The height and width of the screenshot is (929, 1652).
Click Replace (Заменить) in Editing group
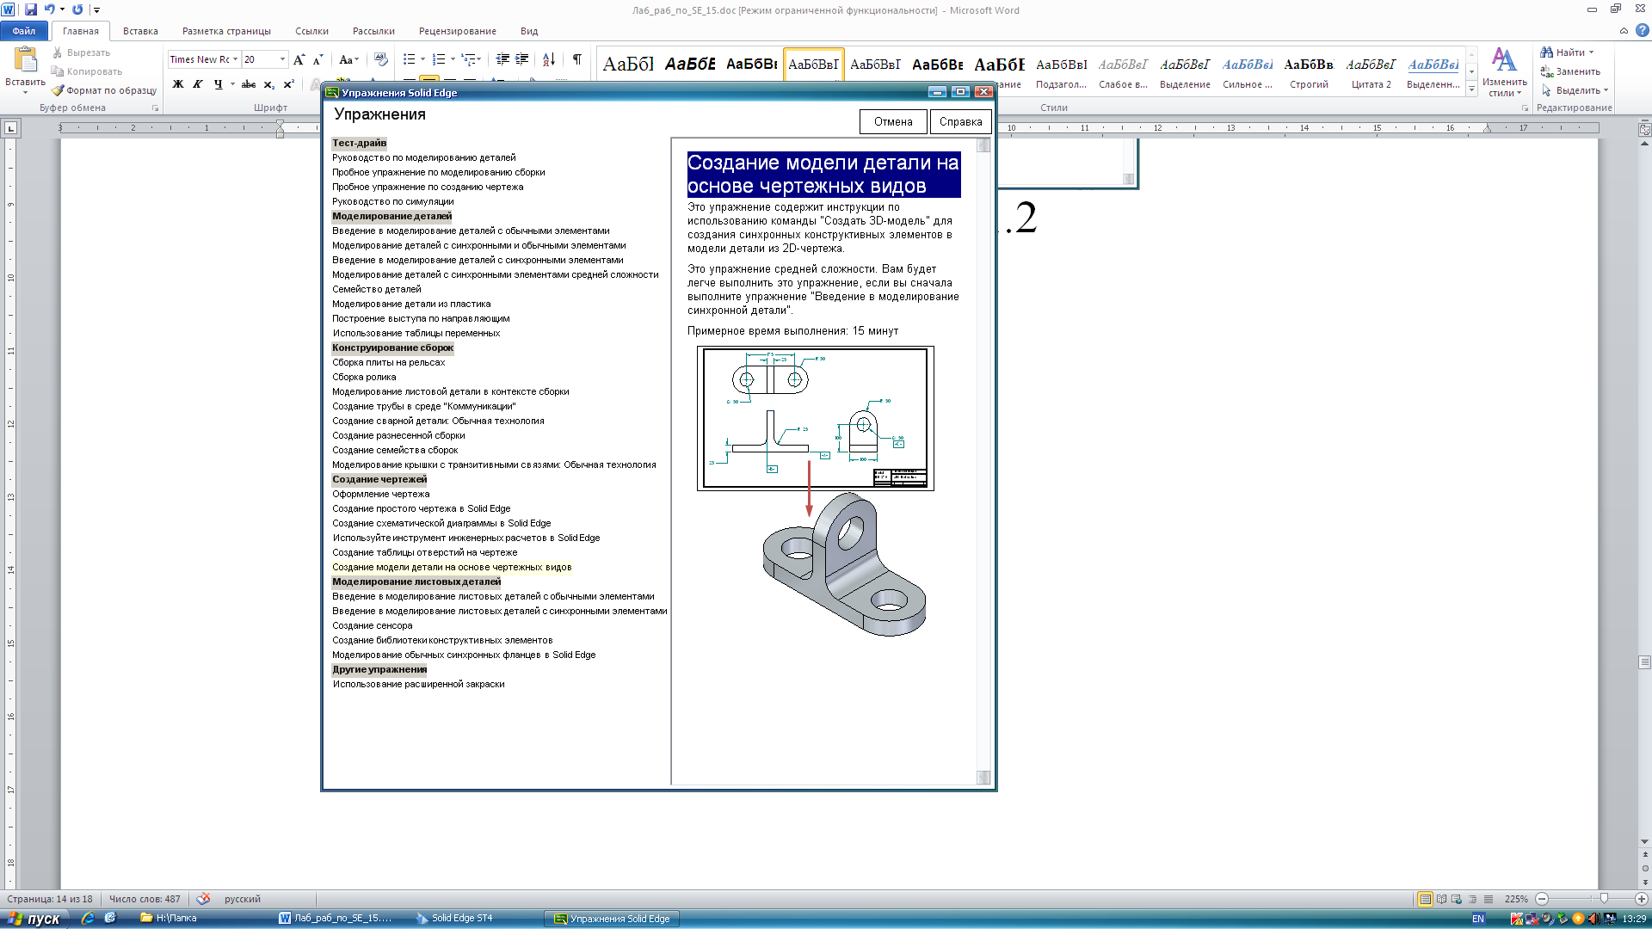(1571, 71)
